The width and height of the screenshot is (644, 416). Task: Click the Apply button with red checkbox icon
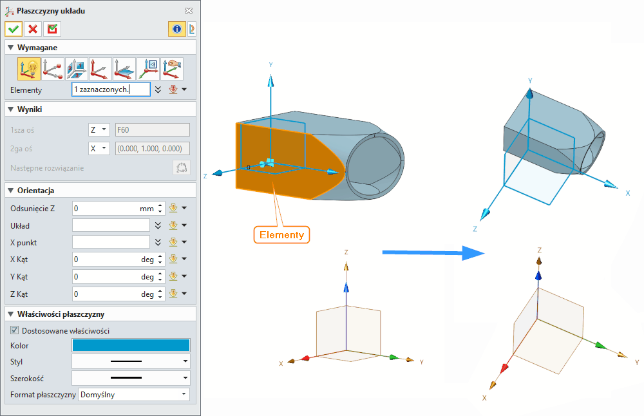point(52,29)
